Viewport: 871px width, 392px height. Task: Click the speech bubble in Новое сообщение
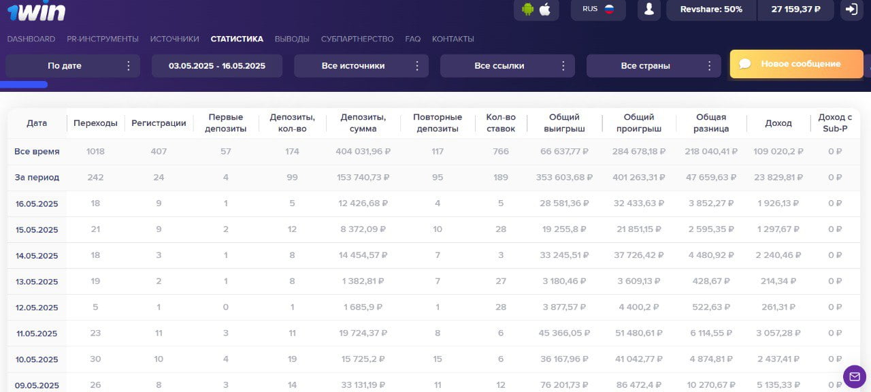pyautogui.click(x=745, y=64)
